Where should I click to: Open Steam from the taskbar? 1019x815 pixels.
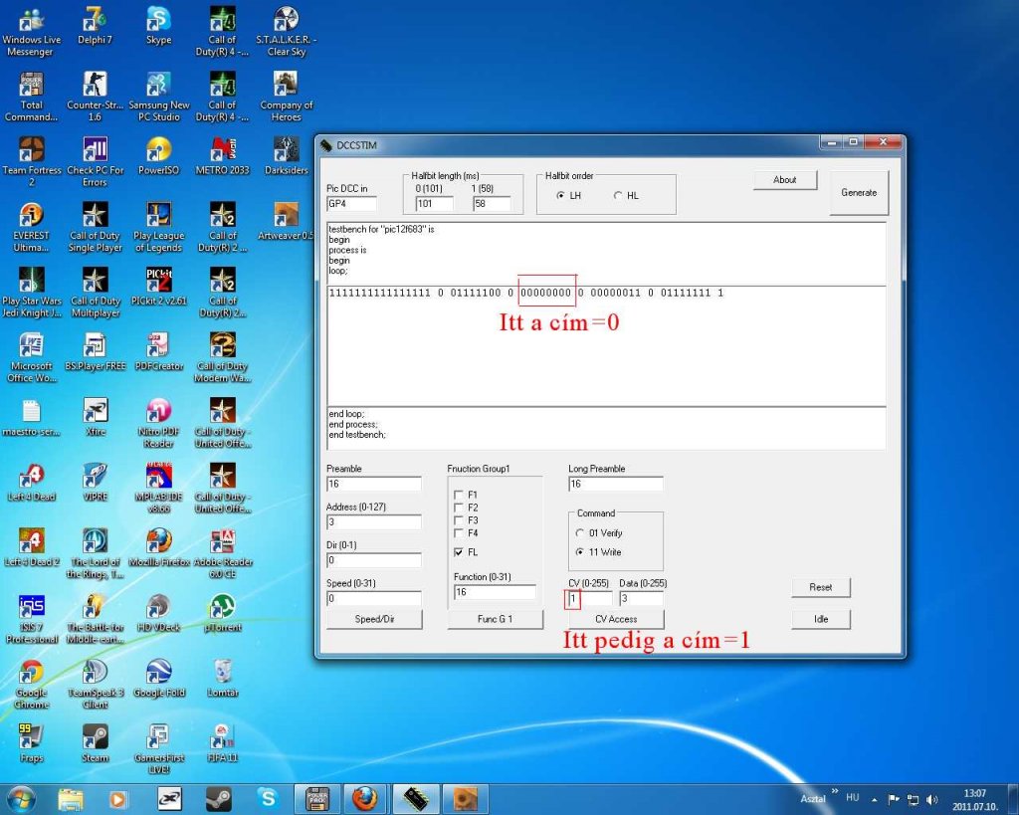[218, 799]
